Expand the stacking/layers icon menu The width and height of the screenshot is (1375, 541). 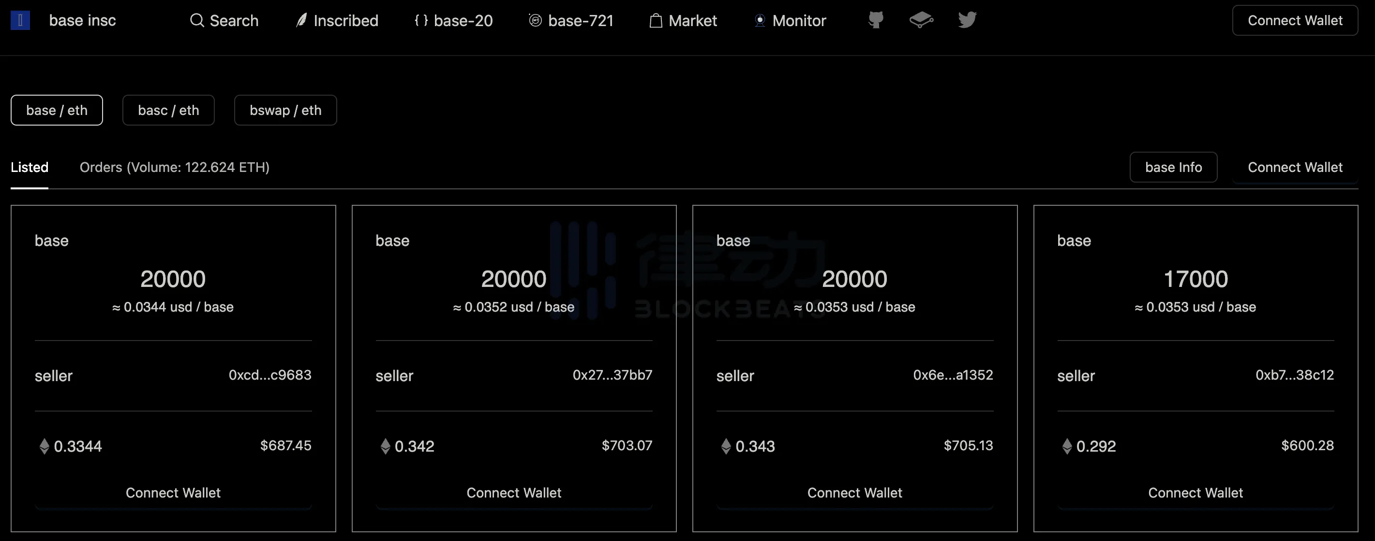pos(921,19)
